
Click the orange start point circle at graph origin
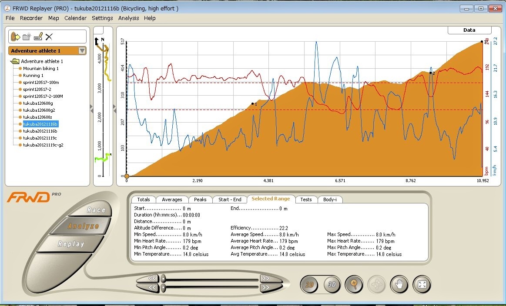click(127, 176)
